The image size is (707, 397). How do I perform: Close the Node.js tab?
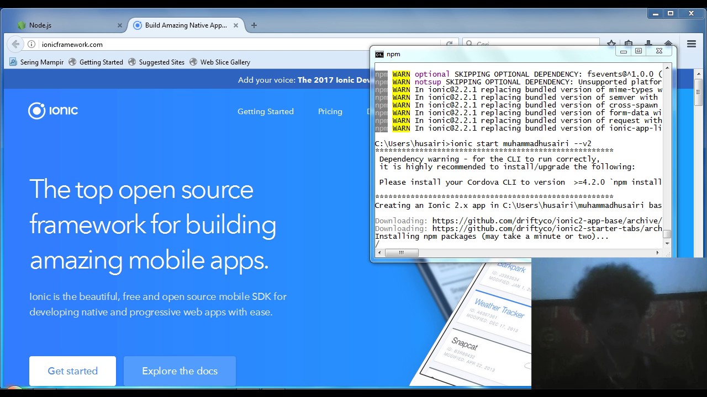point(119,25)
